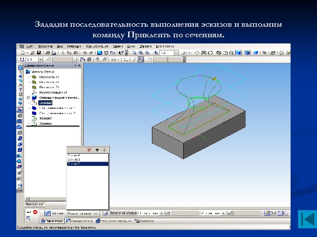Click the sections list field in panel
Image resolution: width=317 pixels, height=237 pixels.
[83, 213]
